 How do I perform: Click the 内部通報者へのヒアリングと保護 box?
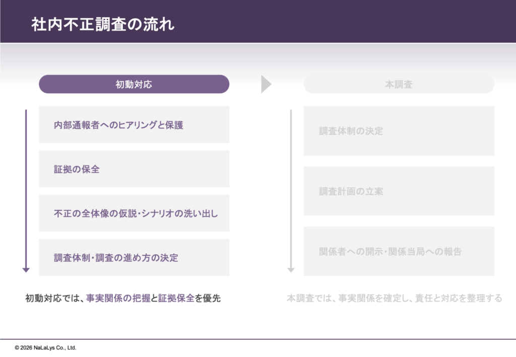click(134, 125)
